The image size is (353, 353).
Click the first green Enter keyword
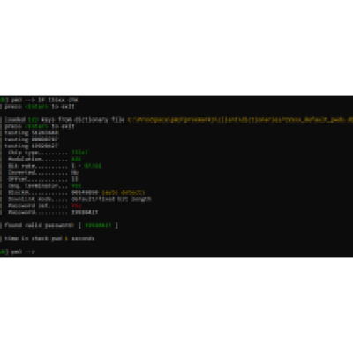point(36,107)
